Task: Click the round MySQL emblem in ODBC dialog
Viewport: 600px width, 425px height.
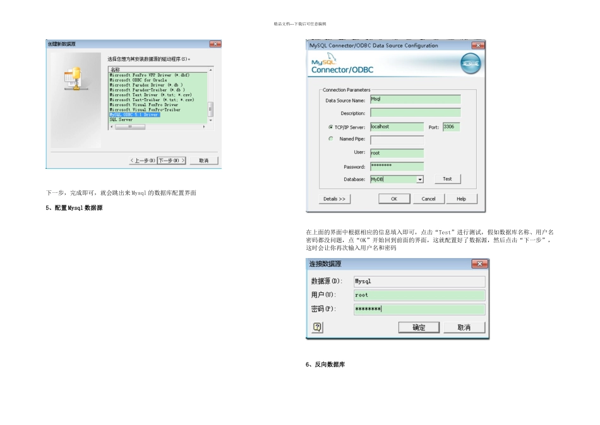Action: point(471,64)
